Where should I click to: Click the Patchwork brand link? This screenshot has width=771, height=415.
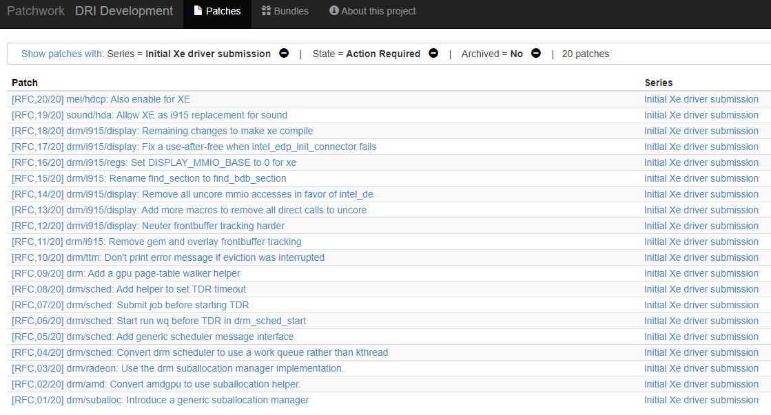36,11
